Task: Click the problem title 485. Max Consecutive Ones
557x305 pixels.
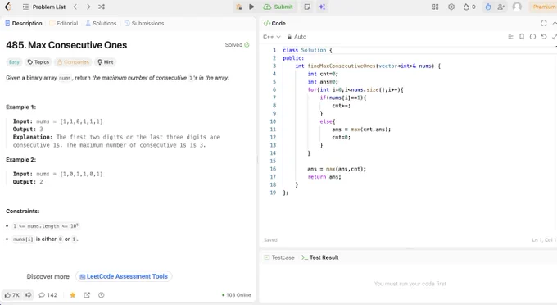Action: 66,45
